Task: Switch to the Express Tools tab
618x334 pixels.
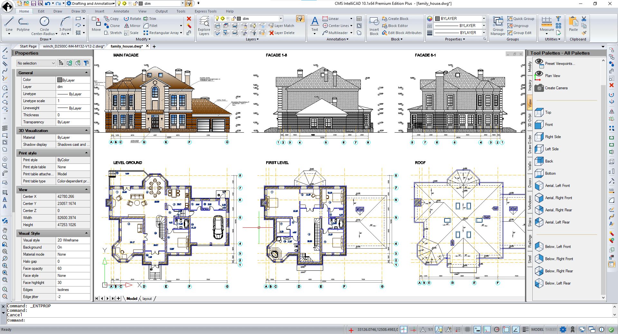Action: (205, 11)
